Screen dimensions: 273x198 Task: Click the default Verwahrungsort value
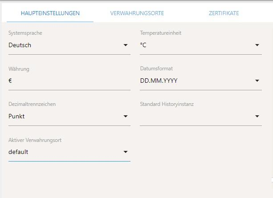[x=18, y=152]
